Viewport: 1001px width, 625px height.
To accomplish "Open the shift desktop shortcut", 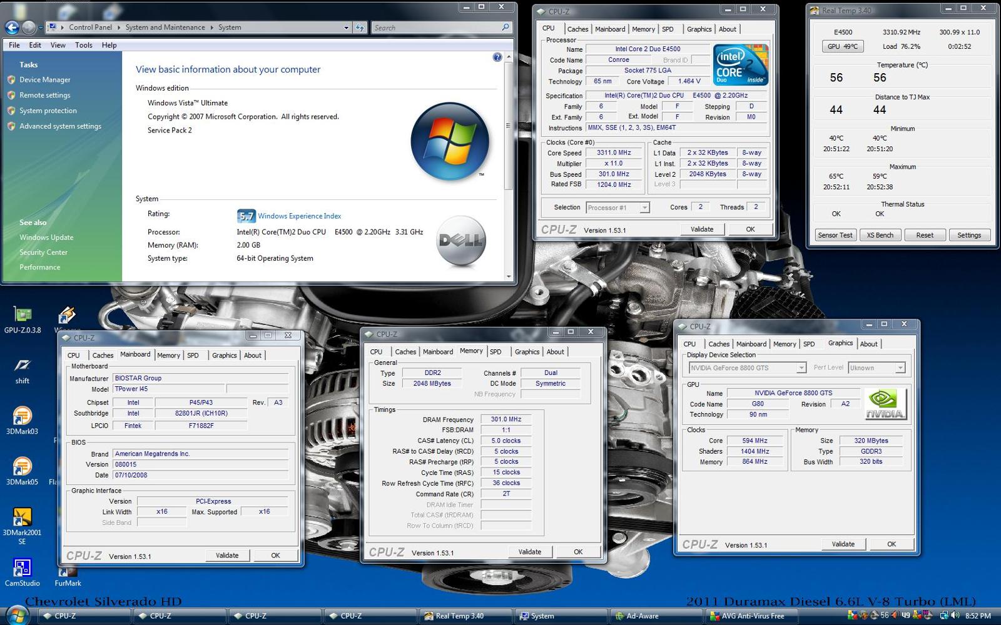I will click(x=23, y=371).
